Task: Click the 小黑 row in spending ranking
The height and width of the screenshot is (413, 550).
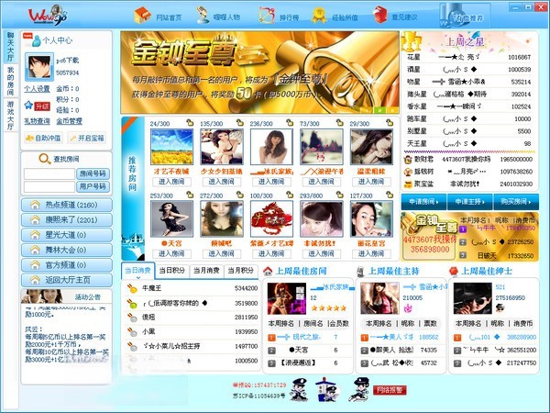Action: pos(192,331)
